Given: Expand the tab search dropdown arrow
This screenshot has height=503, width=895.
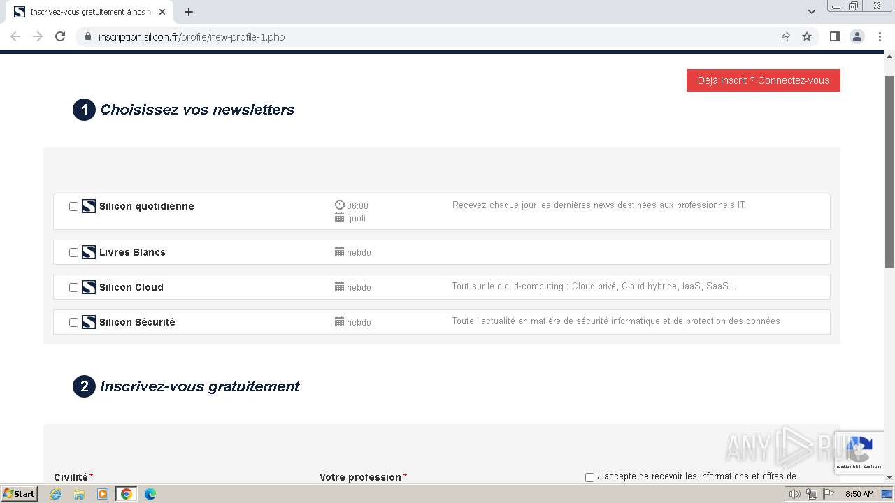Looking at the screenshot, I should (812, 12).
